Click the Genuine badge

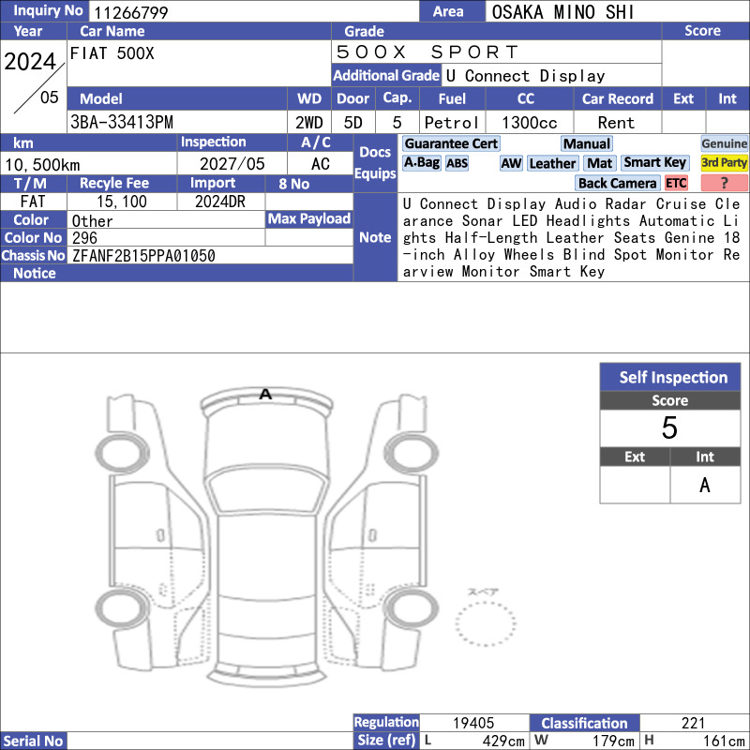pyautogui.click(x=724, y=143)
